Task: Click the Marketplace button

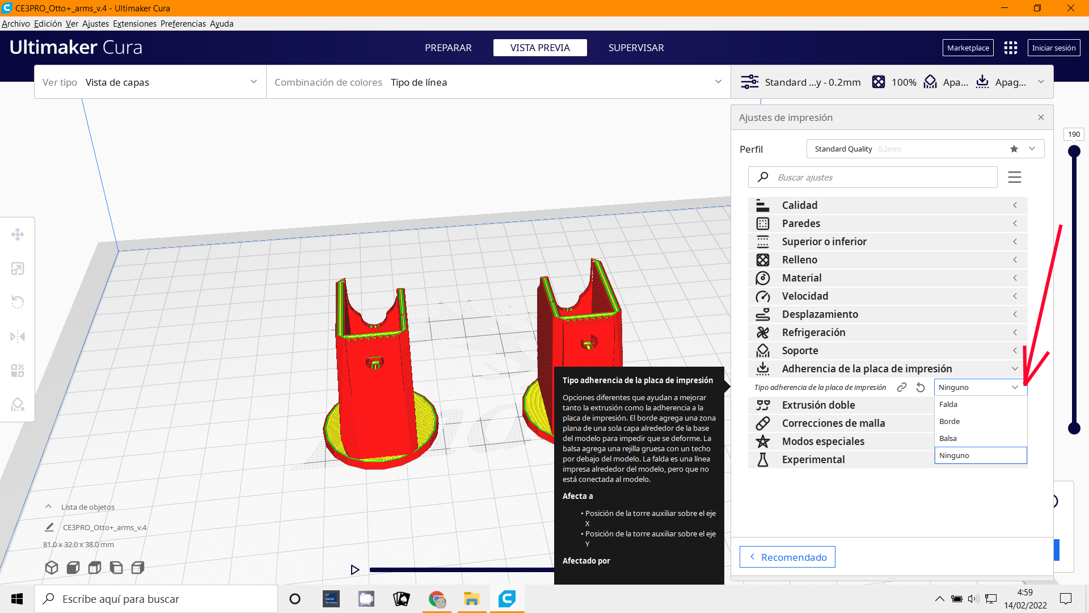Action: pos(968,48)
